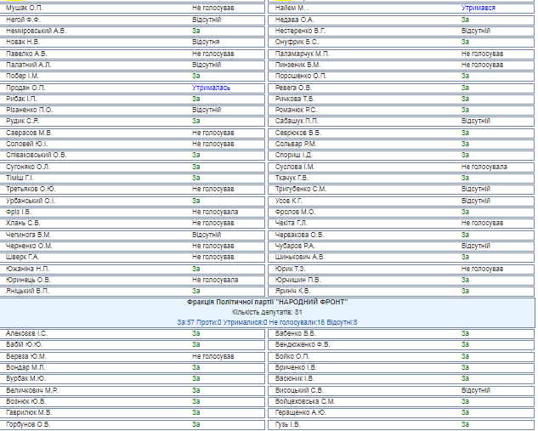Select the row for Чубаров Р.А.
The height and width of the screenshot is (431, 538).
296,246
